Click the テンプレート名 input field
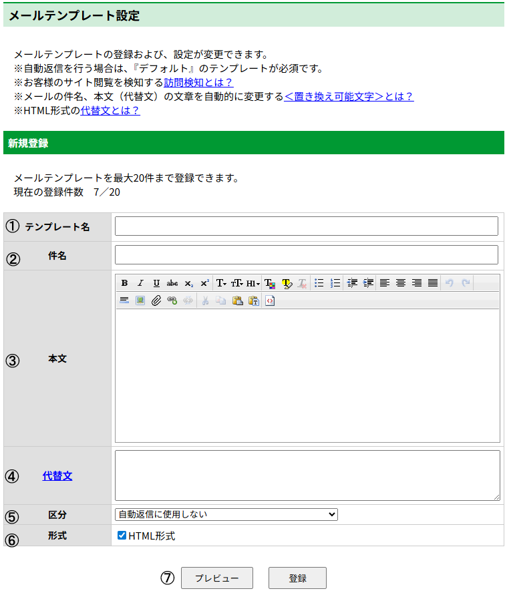509x595 pixels. tap(307, 226)
